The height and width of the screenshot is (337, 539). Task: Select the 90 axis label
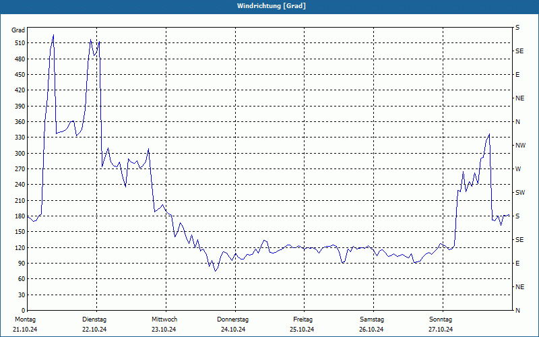click(x=22, y=264)
